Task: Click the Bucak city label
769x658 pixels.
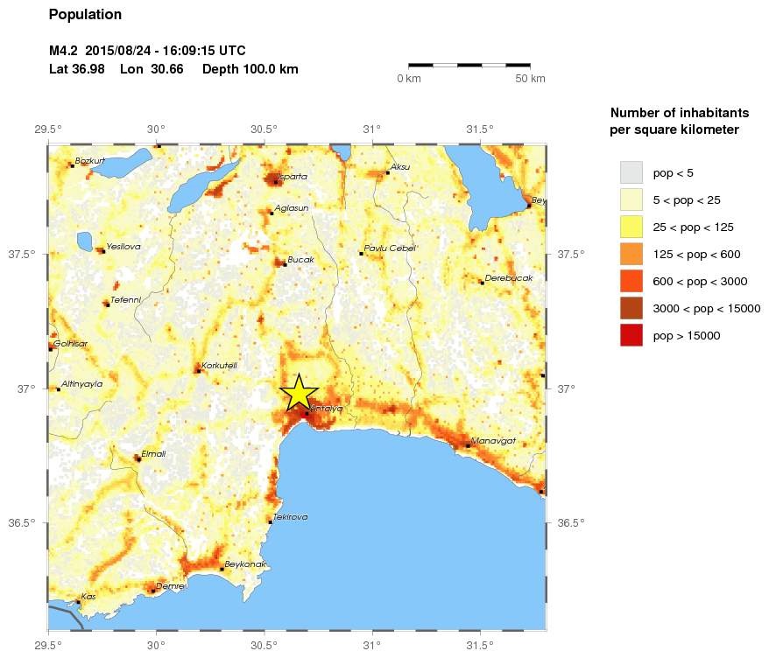Action: (x=300, y=260)
